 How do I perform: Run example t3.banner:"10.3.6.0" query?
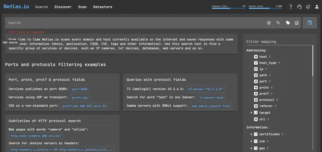205,89
